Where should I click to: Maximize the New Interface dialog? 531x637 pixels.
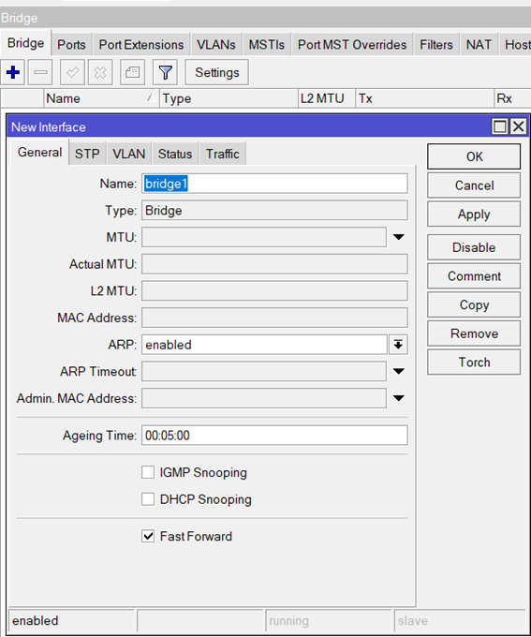pos(500,126)
